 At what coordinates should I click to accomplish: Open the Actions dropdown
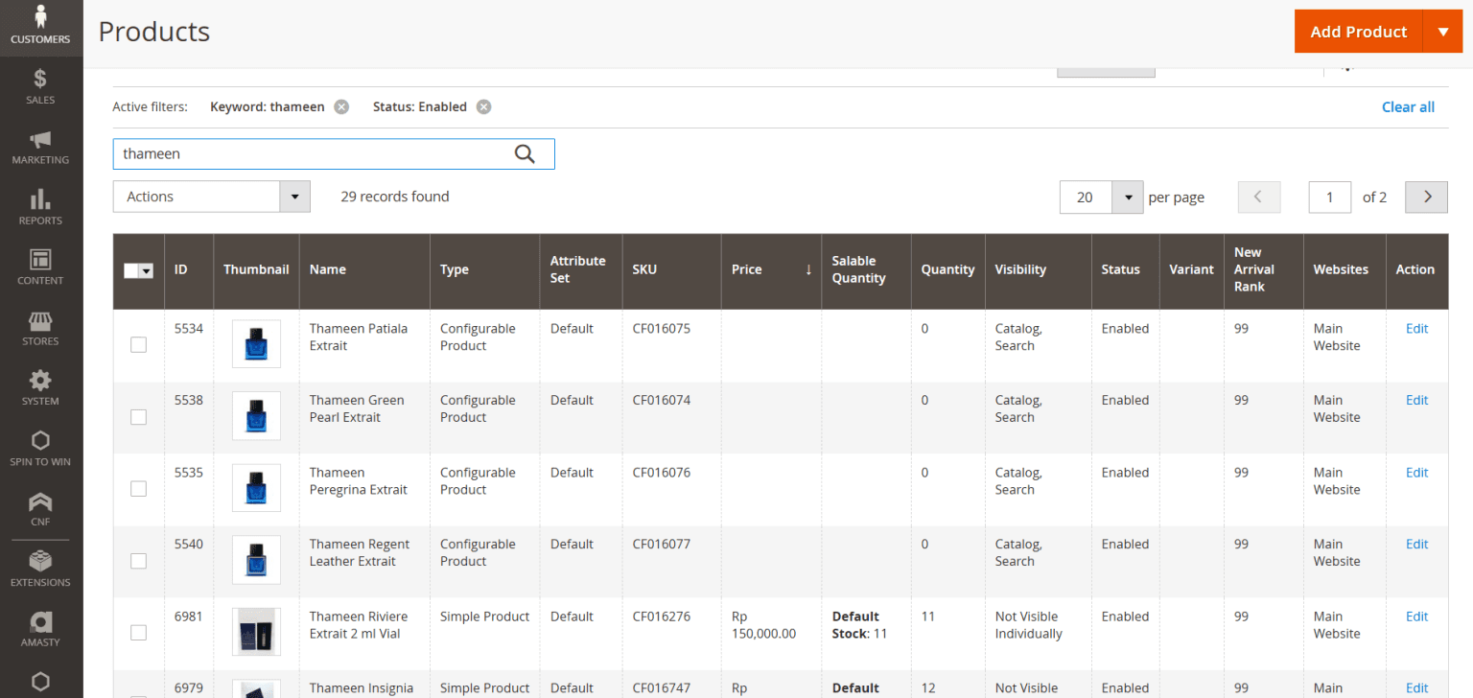(x=212, y=197)
